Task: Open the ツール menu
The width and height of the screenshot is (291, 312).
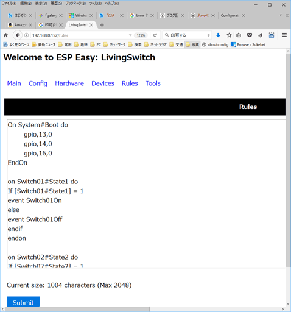Action: [96, 4]
